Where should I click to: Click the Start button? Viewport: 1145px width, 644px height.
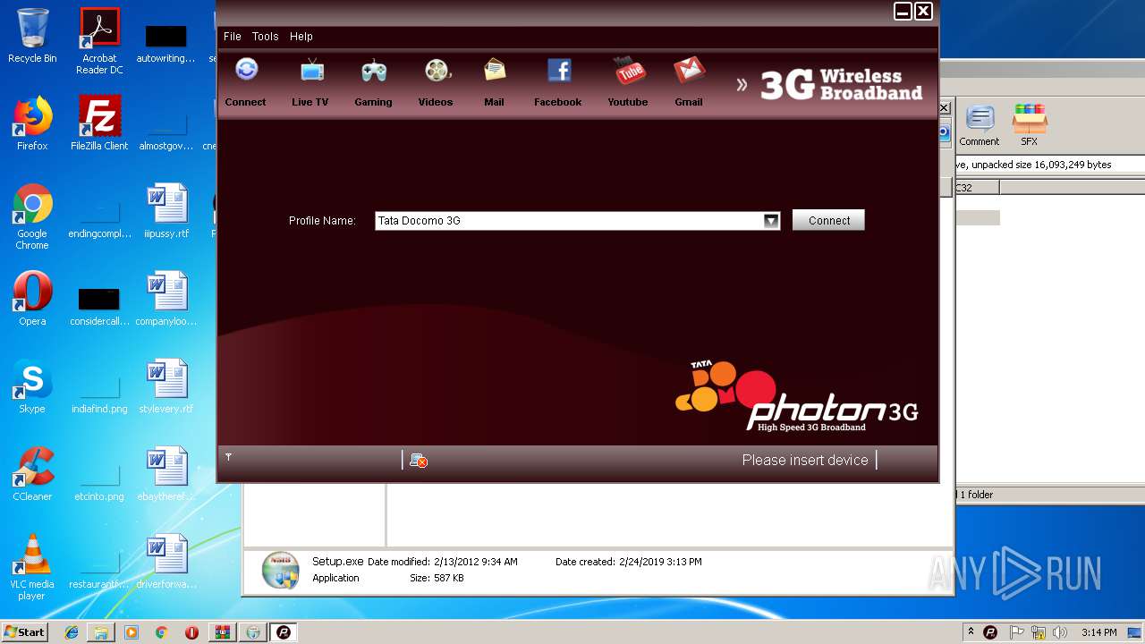(x=24, y=632)
